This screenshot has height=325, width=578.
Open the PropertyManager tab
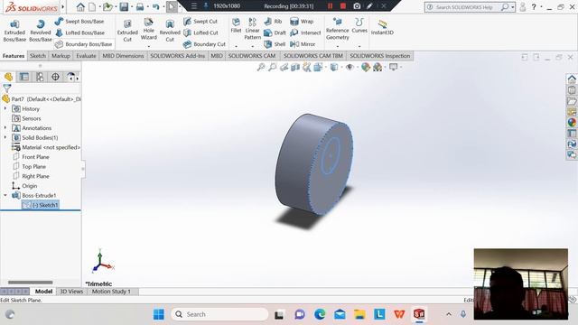click(x=24, y=77)
